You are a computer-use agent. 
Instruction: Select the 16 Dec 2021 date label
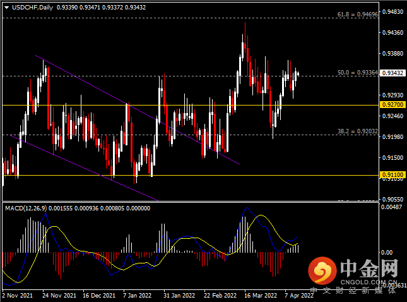click(x=99, y=296)
